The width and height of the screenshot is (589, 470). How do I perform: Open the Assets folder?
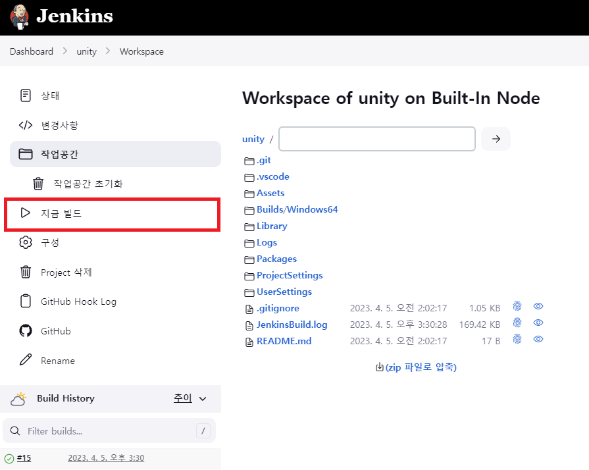point(270,193)
